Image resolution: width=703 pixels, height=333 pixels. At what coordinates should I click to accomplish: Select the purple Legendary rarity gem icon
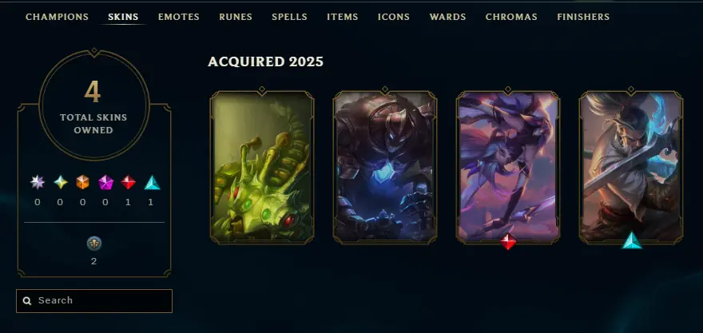[105, 182]
